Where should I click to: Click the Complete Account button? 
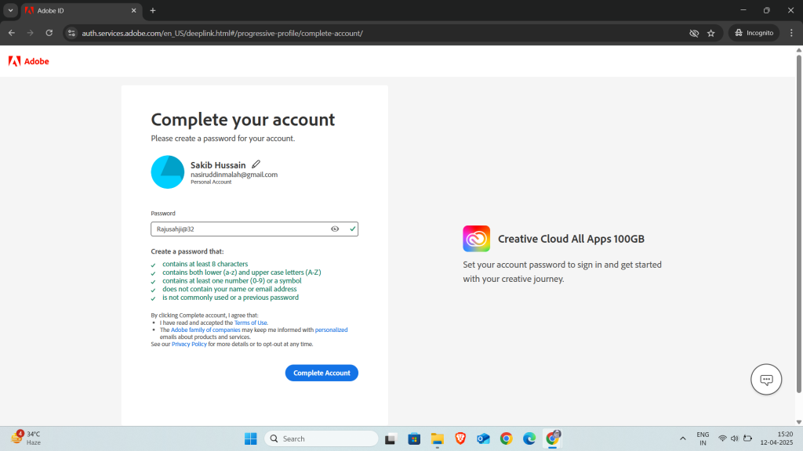pos(322,373)
